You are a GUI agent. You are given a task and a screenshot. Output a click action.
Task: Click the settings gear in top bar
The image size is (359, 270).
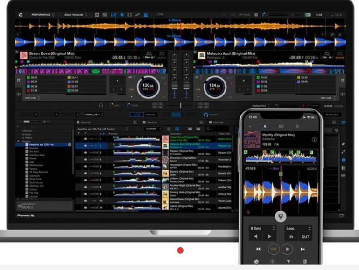pos(256,15)
